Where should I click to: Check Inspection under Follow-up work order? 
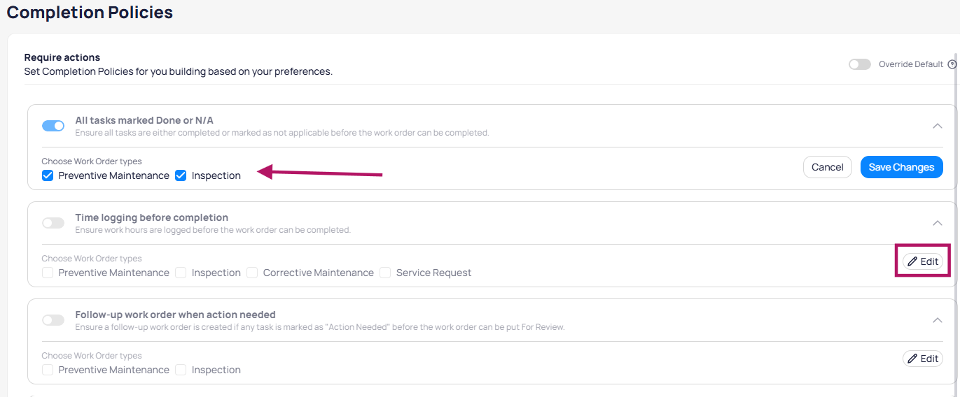pyautogui.click(x=181, y=370)
